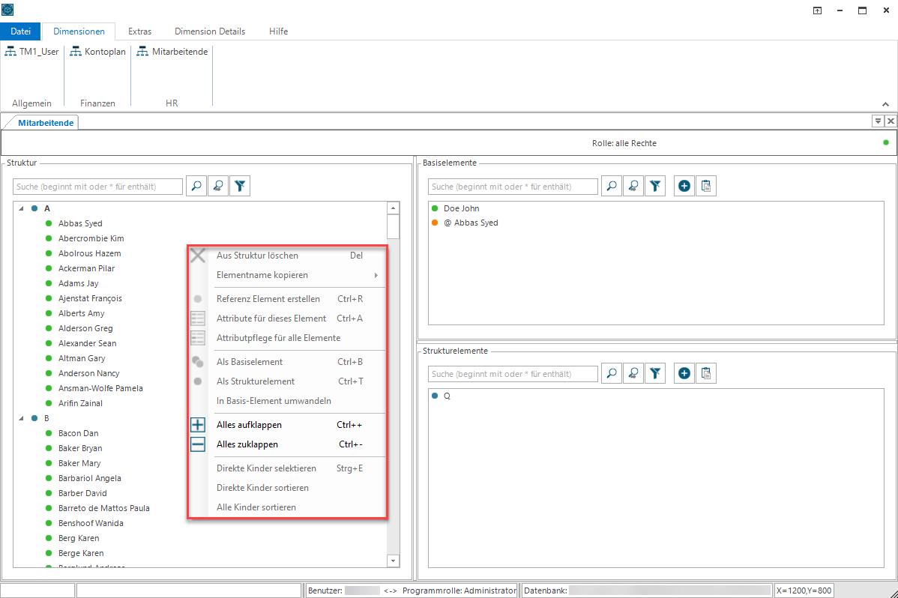
Task: Click the application logo icon in title bar
Action: click(7, 10)
